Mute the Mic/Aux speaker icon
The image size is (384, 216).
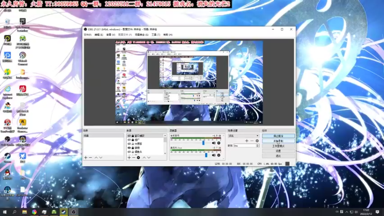pyautogui.click(x=214, y=155)
